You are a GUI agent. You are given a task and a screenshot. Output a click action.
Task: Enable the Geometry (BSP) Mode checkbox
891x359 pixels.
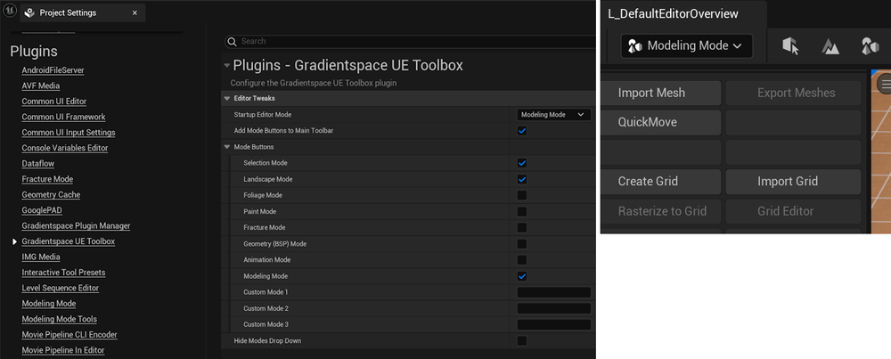(x=521, y=244)
